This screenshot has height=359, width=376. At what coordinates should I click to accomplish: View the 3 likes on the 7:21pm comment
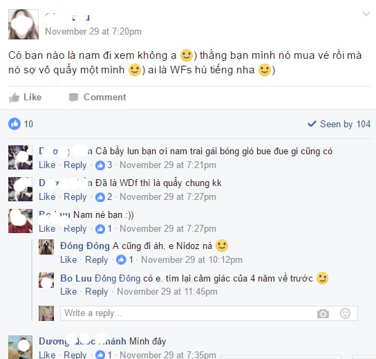104,165
